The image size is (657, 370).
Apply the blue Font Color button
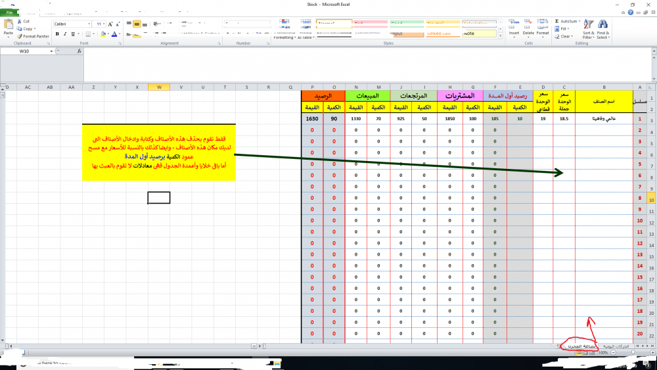click(x=114, y=34)
